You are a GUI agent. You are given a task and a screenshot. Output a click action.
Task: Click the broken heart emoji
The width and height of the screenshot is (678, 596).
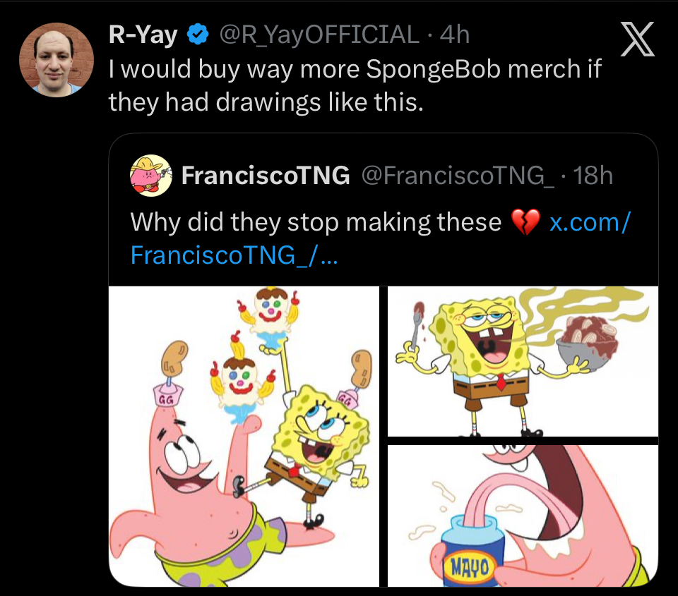click(x=525, y=222)
